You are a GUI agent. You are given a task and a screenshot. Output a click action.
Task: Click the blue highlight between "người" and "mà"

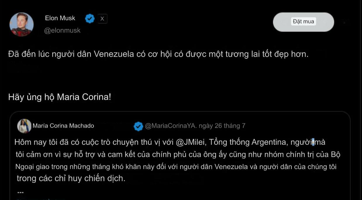click(313, 142)
